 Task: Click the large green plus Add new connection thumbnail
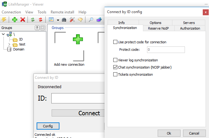pyautogui.click(x=78, y=39)
